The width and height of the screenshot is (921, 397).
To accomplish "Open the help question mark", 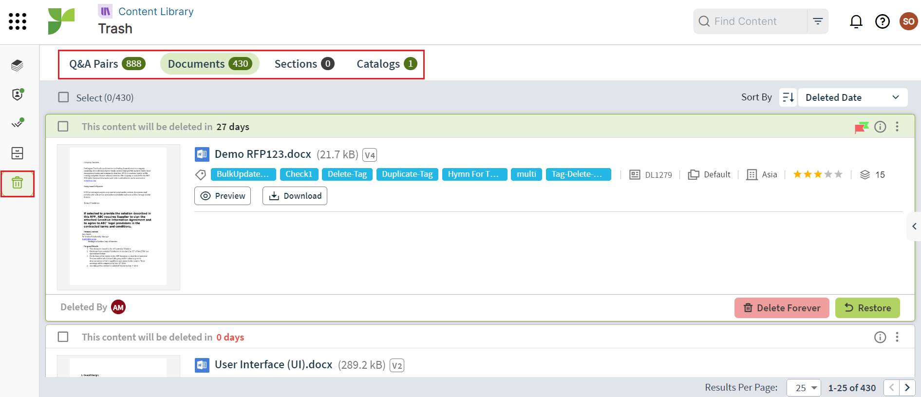I will (x=883, y=21).
